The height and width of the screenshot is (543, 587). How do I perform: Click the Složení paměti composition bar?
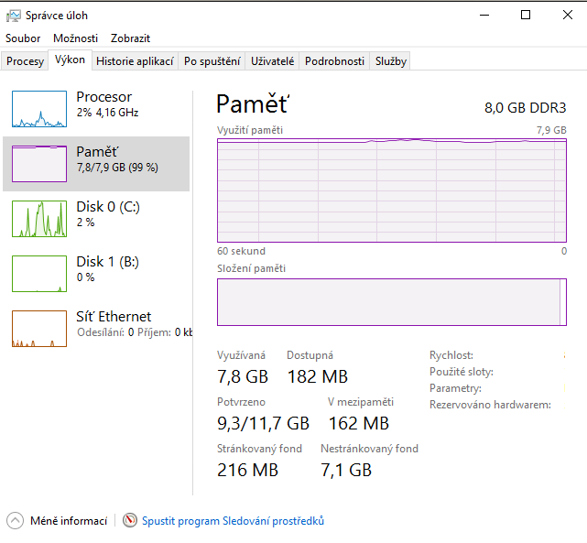[391, 302]
